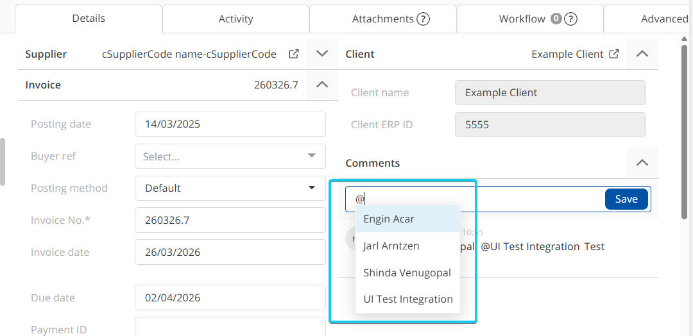The image size is (693, 336).
Task: Collapse the Client section
Action: 642,54
